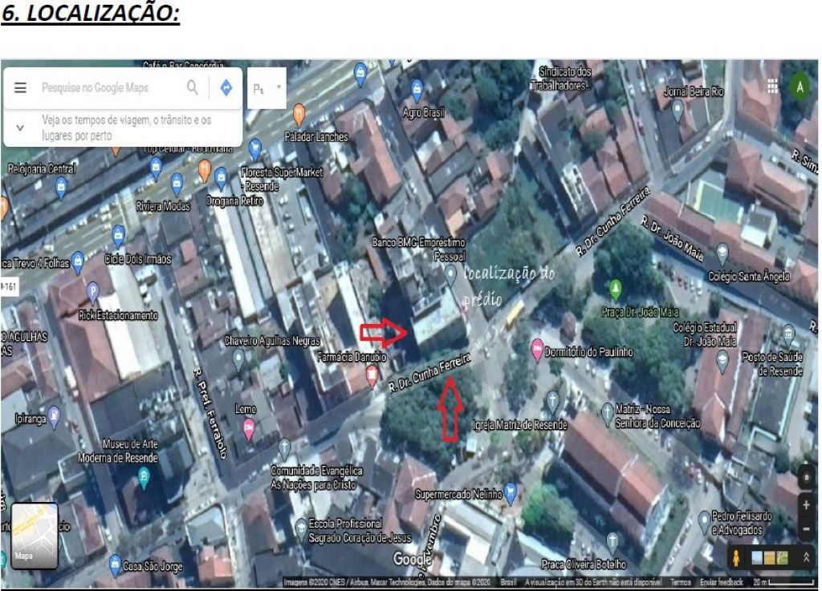This screenshot has width=822, height=591.
Task: Switch to Mapa view using the thumbnail
Action: click(x=35, y=536)
